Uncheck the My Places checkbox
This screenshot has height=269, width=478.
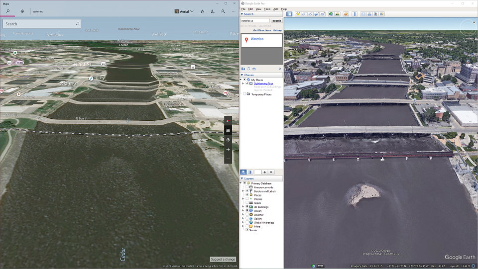pyautogui.click(x=244, y=80)
